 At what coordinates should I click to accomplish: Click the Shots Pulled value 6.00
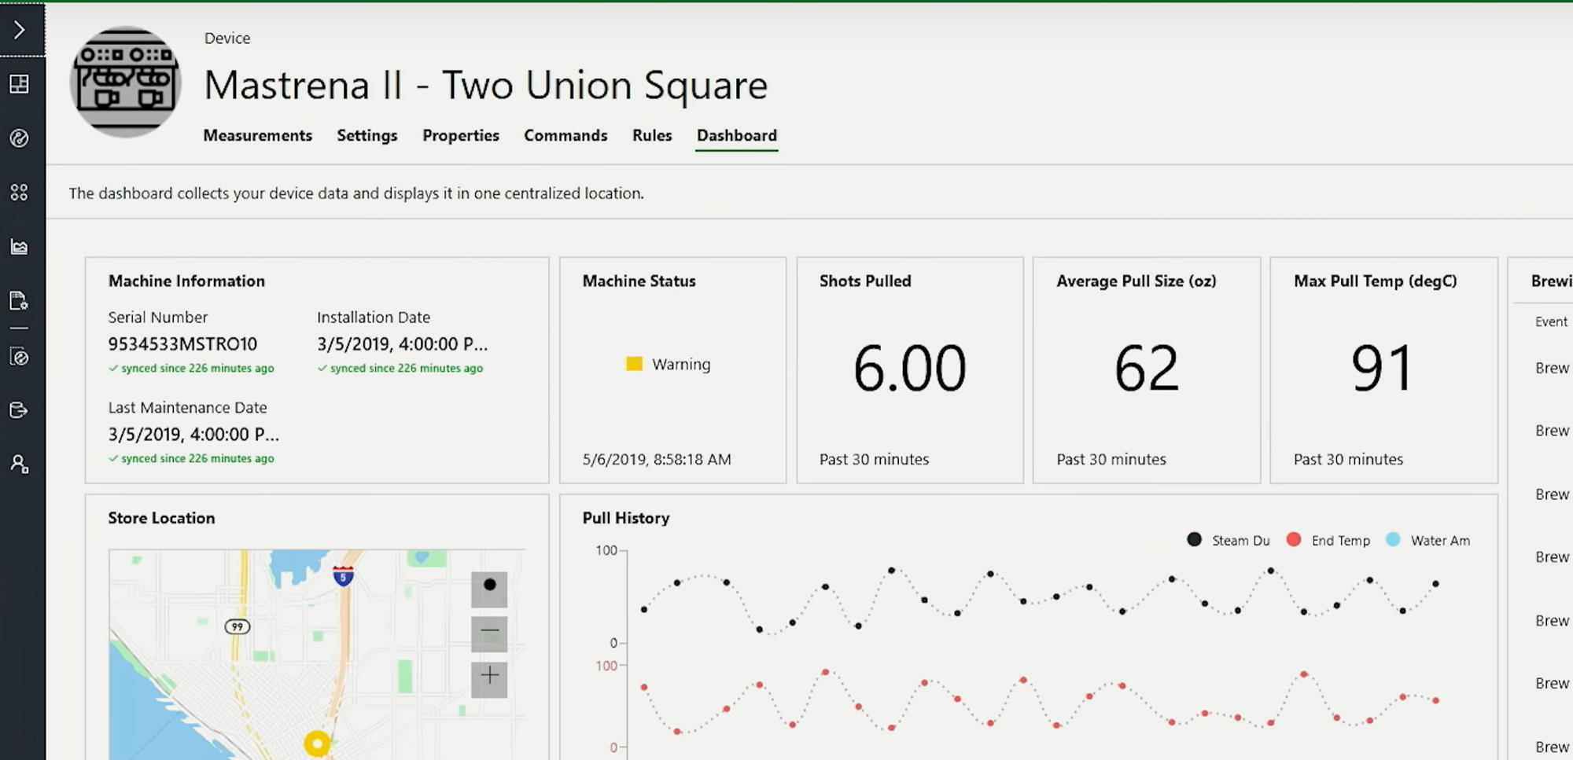[909, 368]
